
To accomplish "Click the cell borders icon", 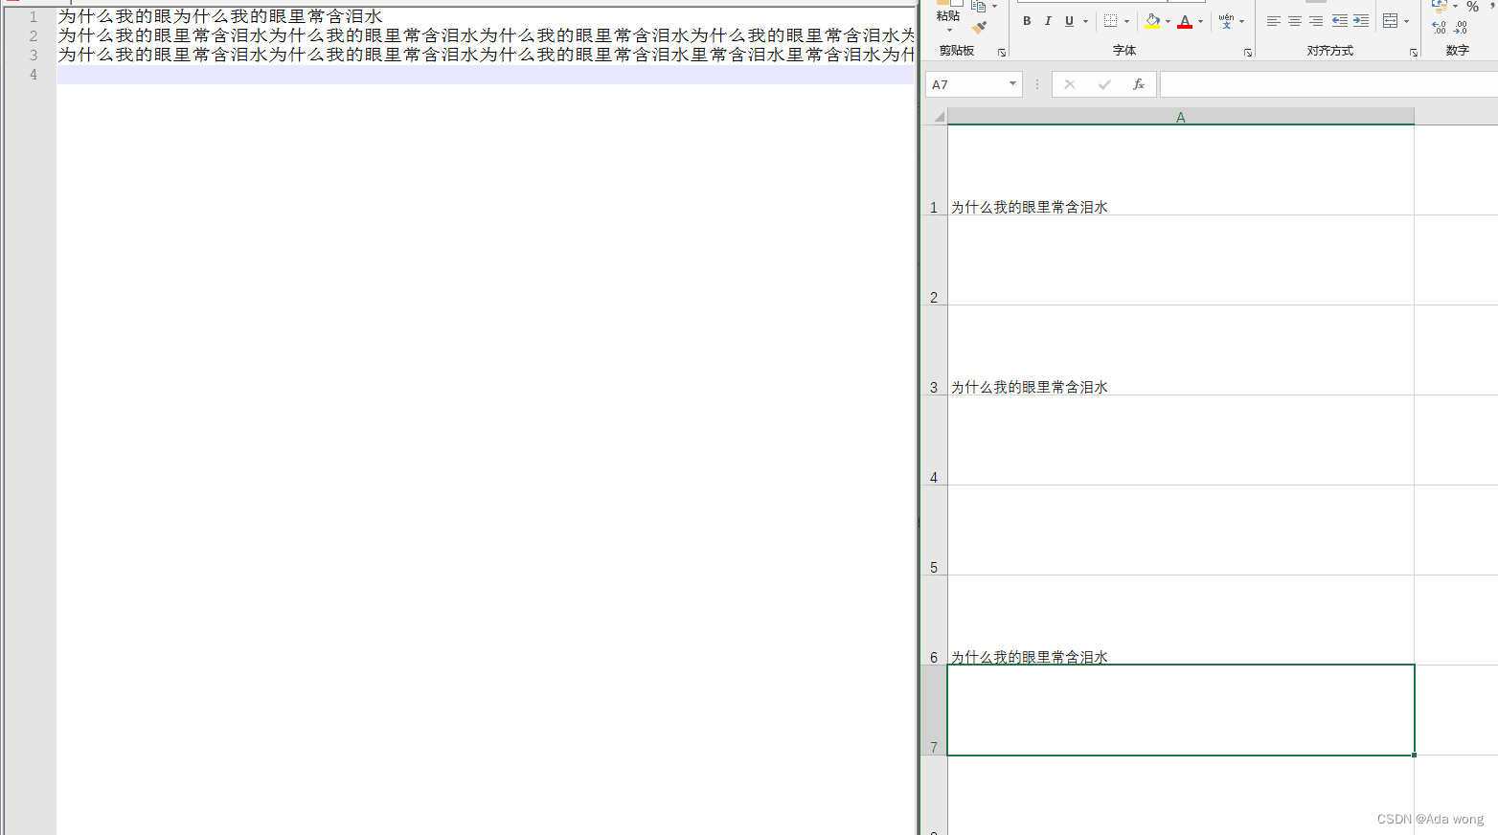I will 1110,21.
